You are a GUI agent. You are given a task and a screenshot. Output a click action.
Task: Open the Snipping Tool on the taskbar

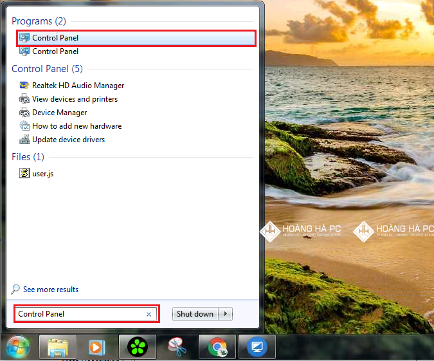pyautogui.click(x=177, y=347)
